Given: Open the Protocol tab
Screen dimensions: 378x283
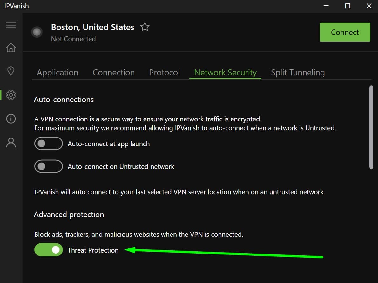Looking at the screenshot, I should [x=165, y=72].
